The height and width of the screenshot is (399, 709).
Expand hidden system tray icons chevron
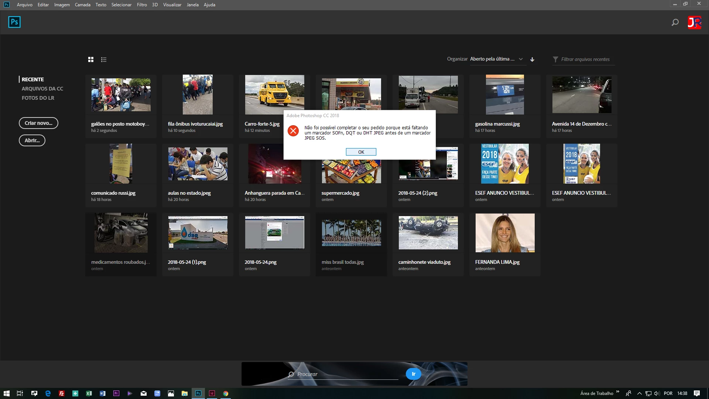(640, 393)
